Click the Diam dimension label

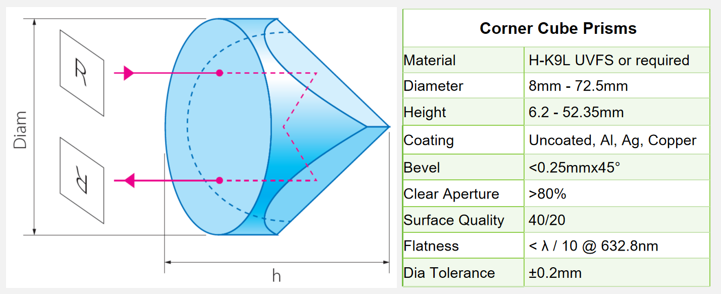tap(20, 129)
